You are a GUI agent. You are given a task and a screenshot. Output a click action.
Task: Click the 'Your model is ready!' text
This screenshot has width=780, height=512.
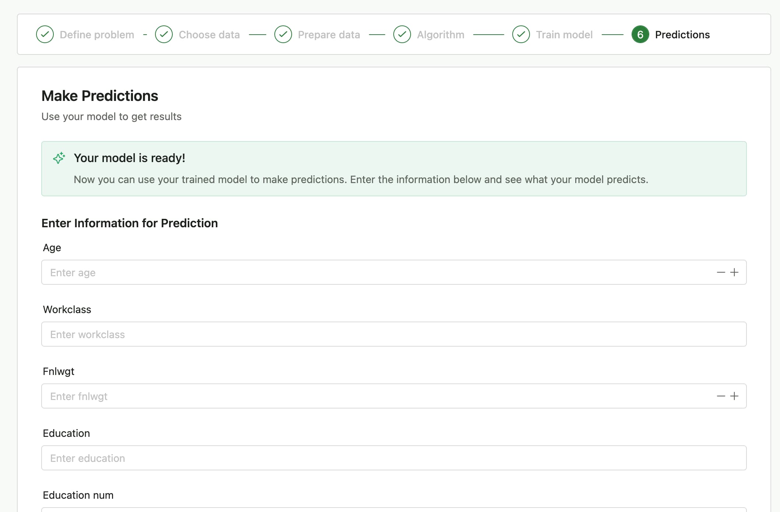click(129, 158)
